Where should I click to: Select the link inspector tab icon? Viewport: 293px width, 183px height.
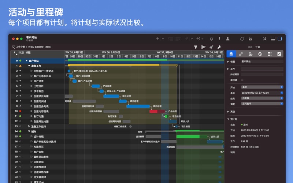click(241, 54)
